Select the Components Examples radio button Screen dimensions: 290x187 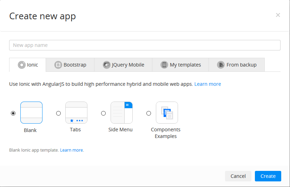click(149, 113)
